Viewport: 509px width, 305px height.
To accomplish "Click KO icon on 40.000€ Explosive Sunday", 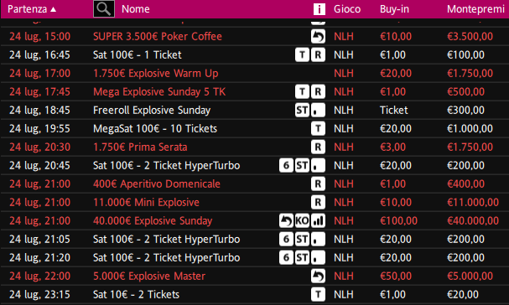I will point(302,221).
